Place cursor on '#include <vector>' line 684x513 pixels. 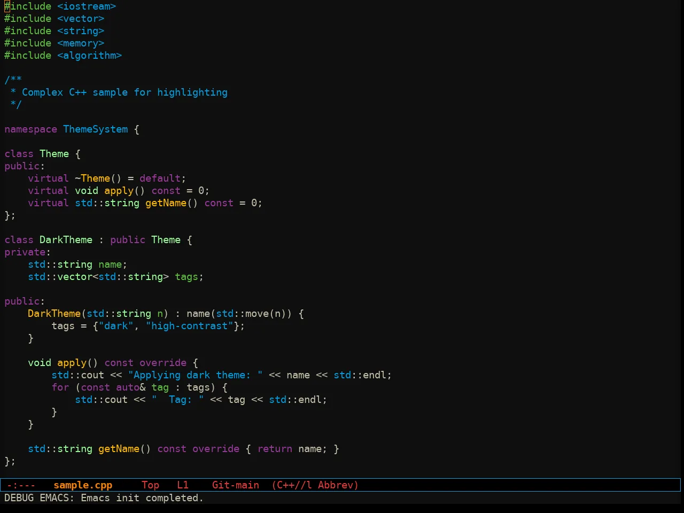(x=55, y=19)
